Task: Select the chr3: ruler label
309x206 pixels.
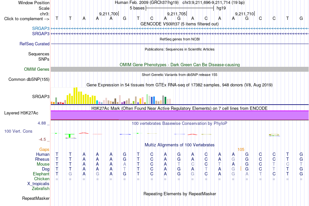Action: pyautogui.click(x=45, y=14)
